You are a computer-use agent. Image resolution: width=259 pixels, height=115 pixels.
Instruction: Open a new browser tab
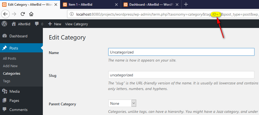click(x=186, y=4)
